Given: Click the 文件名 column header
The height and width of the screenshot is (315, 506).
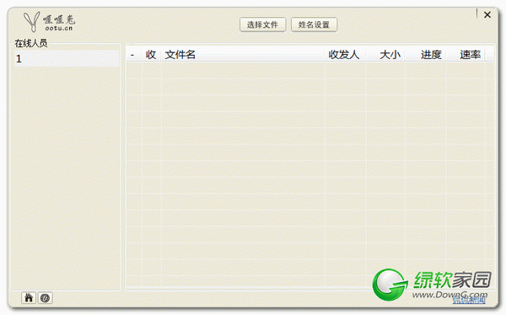Looking at the screenshot, I should tap(243, 55).
